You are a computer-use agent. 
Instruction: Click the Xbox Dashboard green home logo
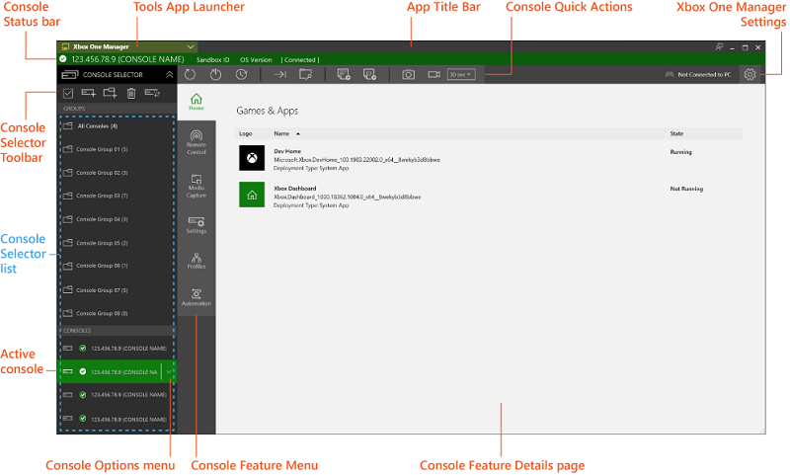pyautogui.click(x=252, y=195)
